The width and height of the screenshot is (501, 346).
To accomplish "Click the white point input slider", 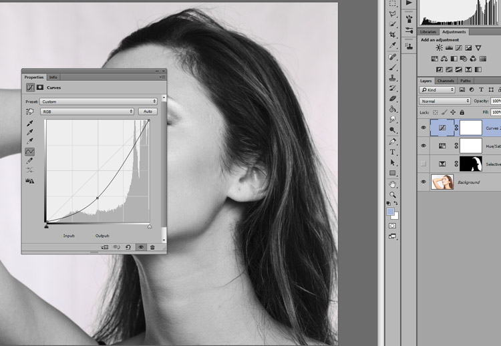I will (x=150, y=226).
